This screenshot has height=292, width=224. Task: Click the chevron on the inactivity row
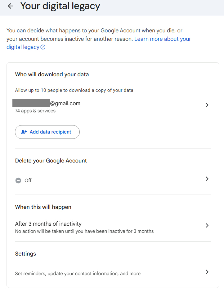pyautogui.click(x=207, y=225)
